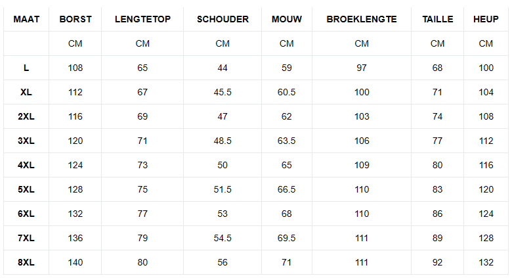
Task: Click the LENGTETOP header cell
Action: point(142,19)
